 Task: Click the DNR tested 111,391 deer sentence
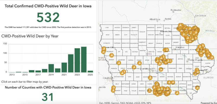point(48,27)
